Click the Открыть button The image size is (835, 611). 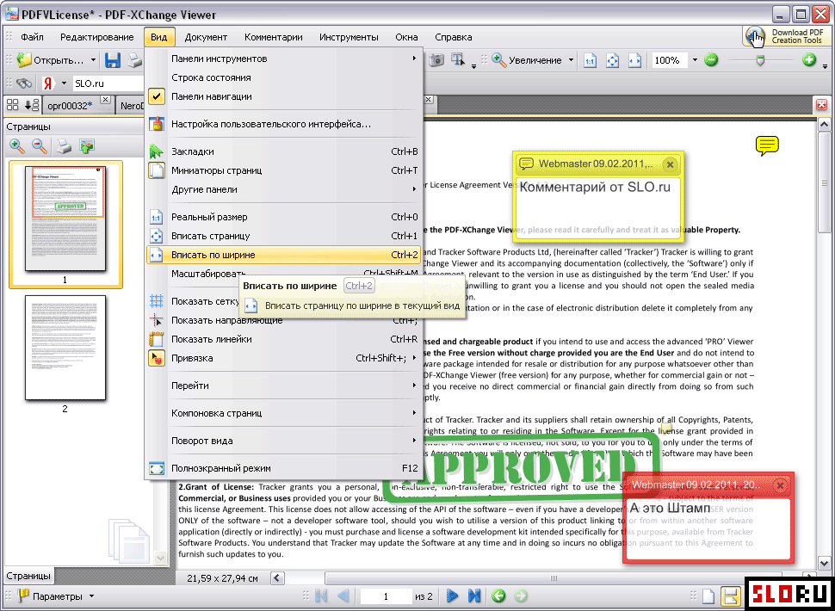pyautogui.click(x=51, y=60)
